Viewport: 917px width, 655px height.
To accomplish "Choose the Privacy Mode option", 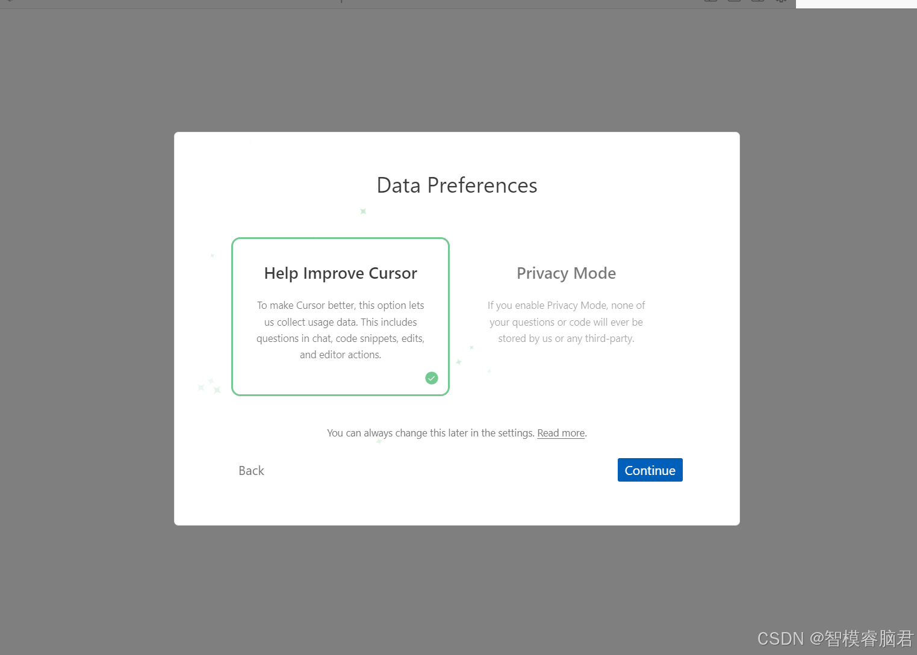I will (566, 317).
